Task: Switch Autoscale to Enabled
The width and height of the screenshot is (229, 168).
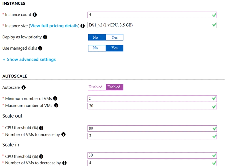Action: tap(114, 87)
